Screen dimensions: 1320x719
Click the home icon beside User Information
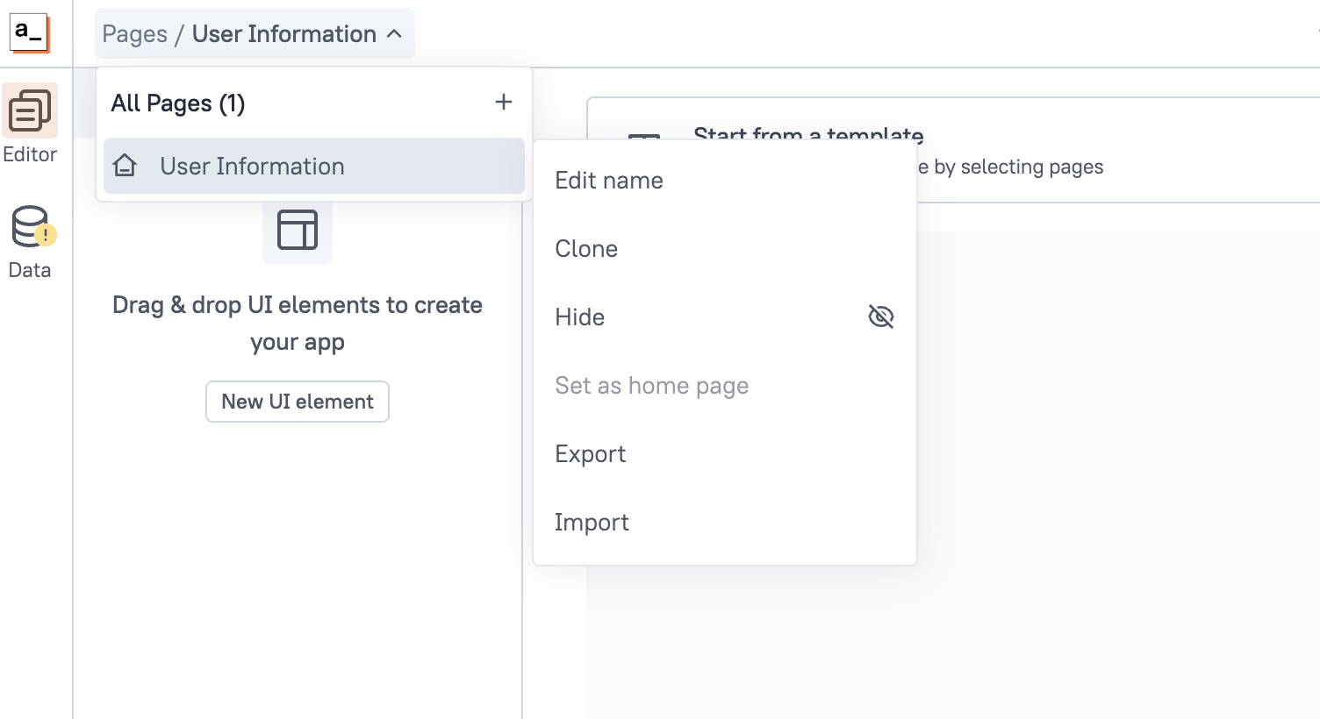[x=126, y=166]
